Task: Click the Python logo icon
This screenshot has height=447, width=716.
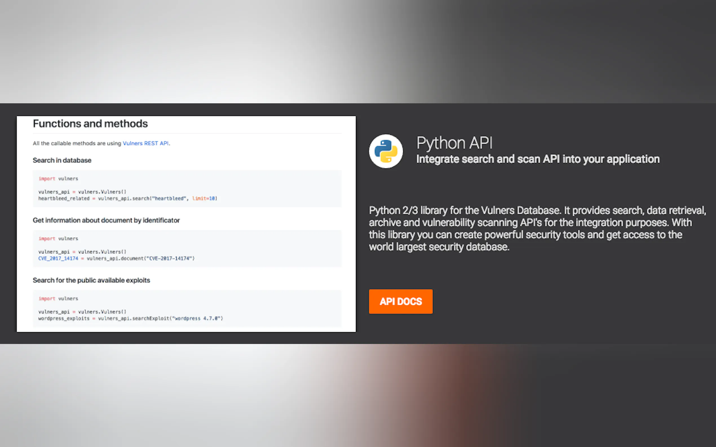Action: click(x=385, y=151)
